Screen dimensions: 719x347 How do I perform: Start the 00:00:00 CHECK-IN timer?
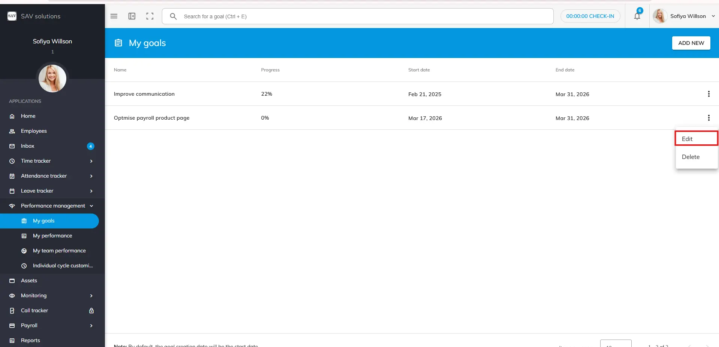coord(590,16)
